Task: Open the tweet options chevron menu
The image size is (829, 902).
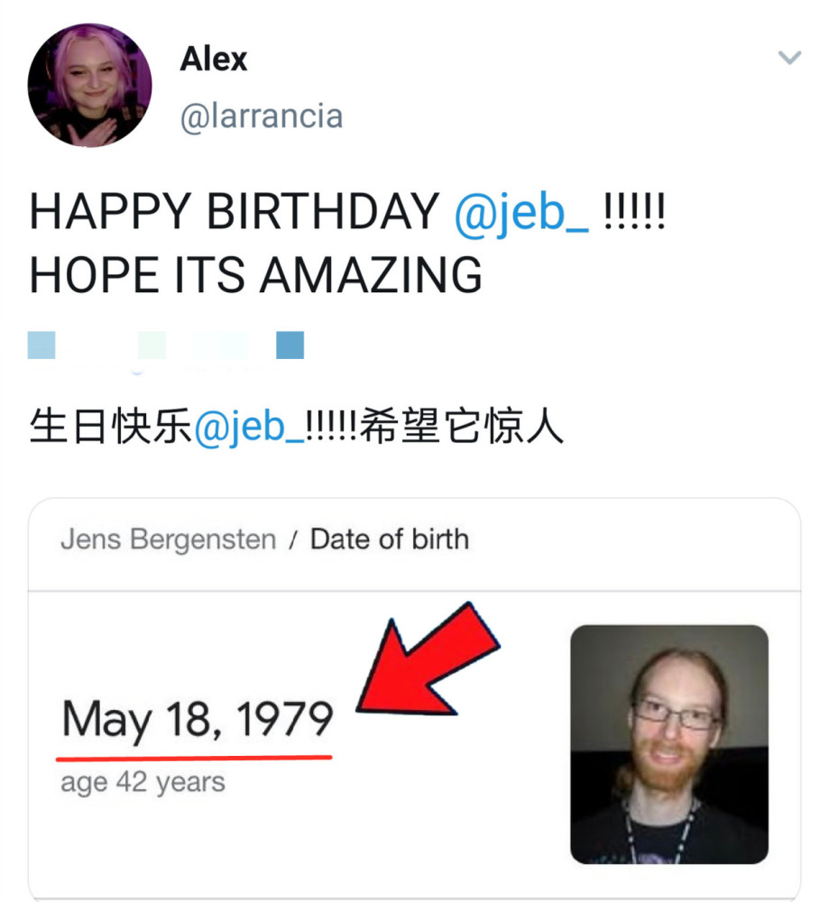Action: pos(789,58)
